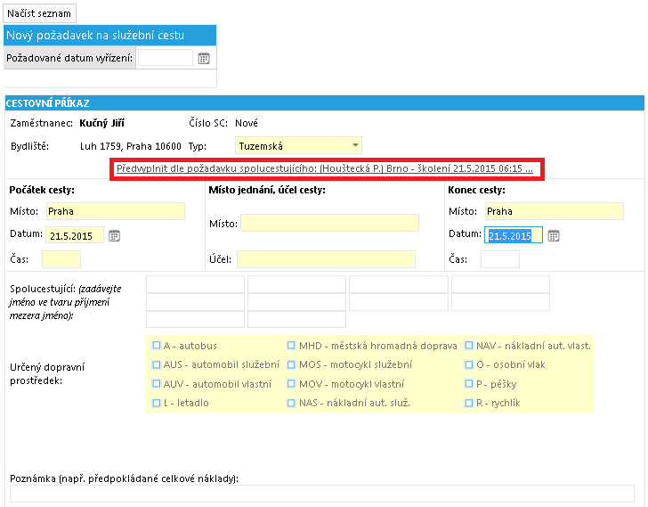Select R - rychlík checkbox

click(468, 403)
